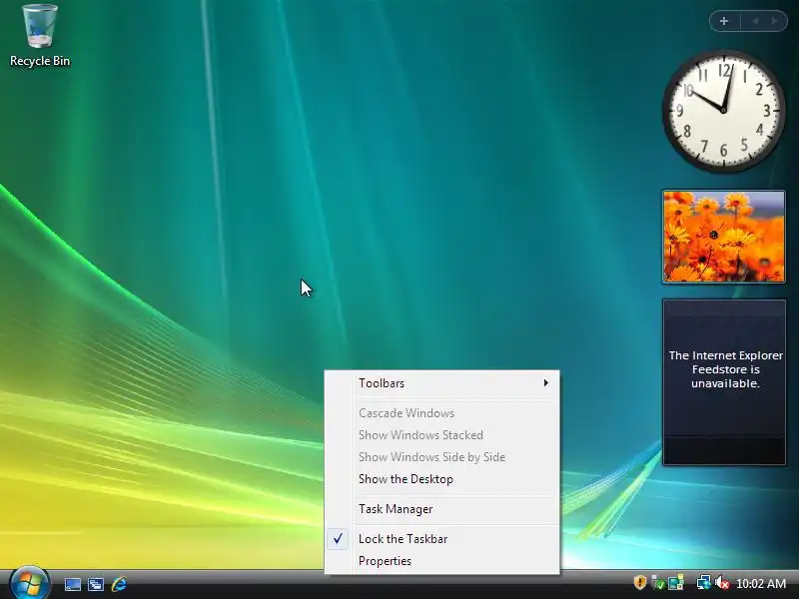Screen dimensions: 799x599
Task: Click the Feed Headlines gadget message
Action: click(725, 369)
